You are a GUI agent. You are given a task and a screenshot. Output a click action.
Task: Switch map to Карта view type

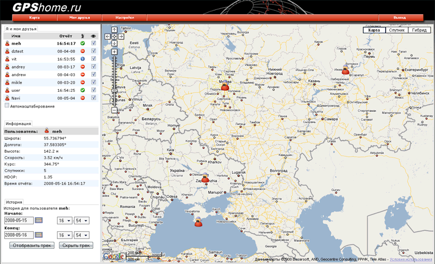374,30
